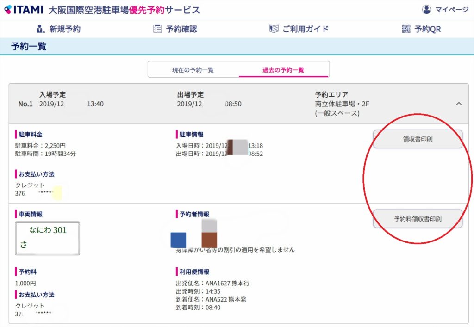The height and width of the screenshot is (327, 474).
Task: Click the 予約一覧 page heading
Action: [29, 46]
